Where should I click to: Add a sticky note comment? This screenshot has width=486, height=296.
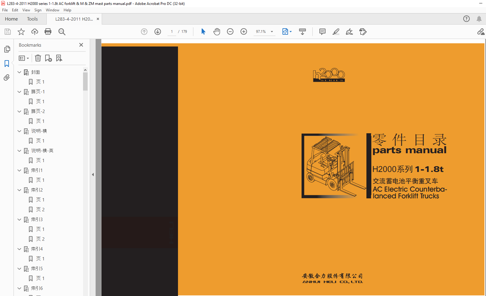pyautogui.click(x=322, y=32)
